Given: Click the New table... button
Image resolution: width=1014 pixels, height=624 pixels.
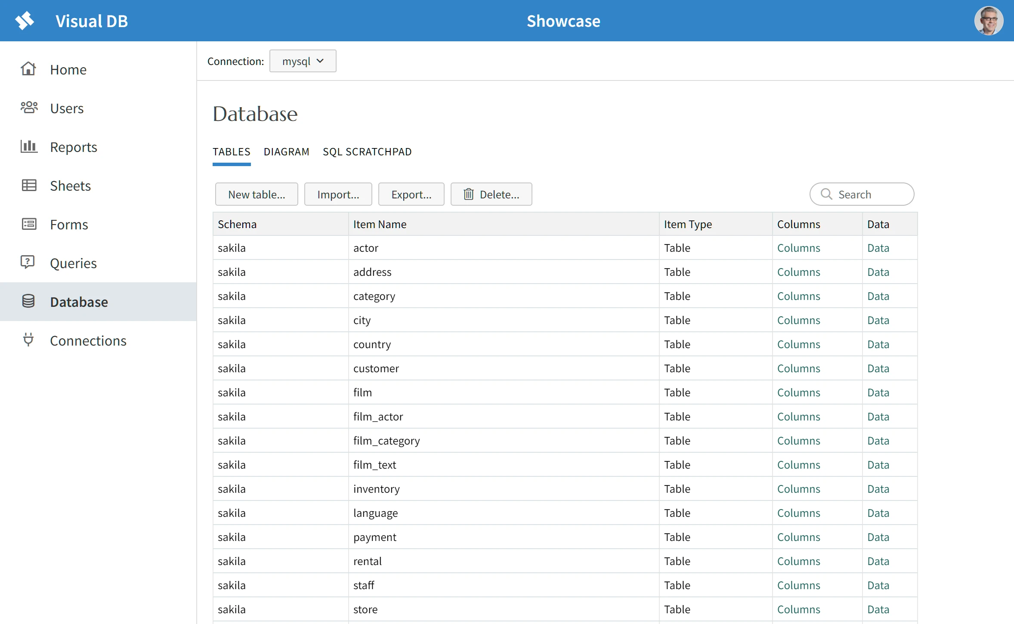Looking at the screenshot, I should pos(257,195).
